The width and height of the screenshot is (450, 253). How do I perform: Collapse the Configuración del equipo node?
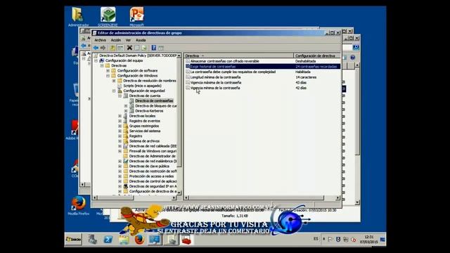96,60
